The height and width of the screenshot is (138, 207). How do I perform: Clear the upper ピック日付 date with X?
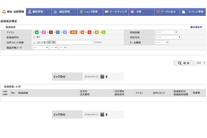click(107, 77)
